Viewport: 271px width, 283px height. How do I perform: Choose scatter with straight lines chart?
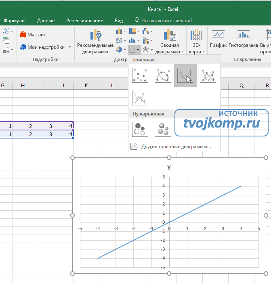(x=140, y=97)
